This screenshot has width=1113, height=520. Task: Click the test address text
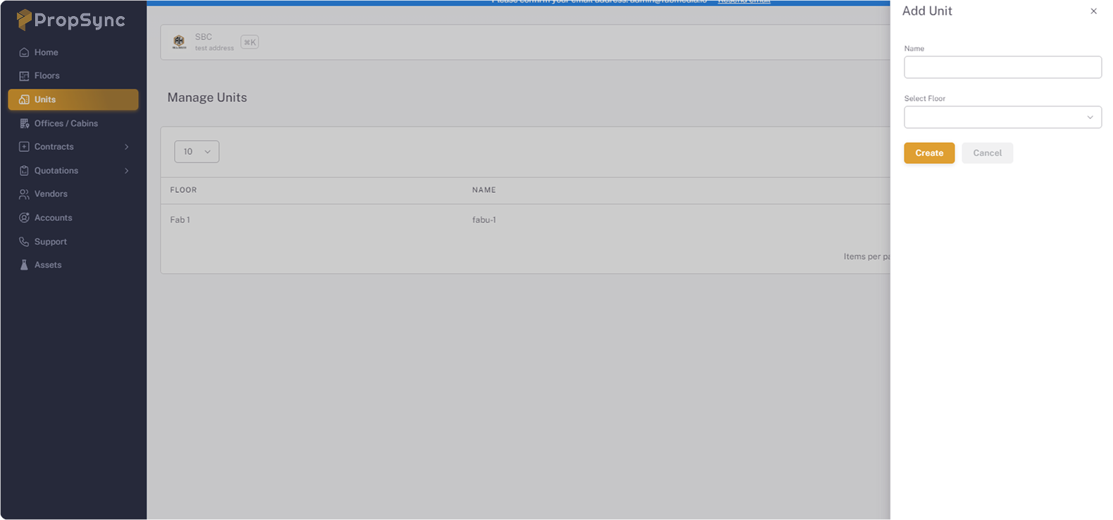click(x=214, y=49)
